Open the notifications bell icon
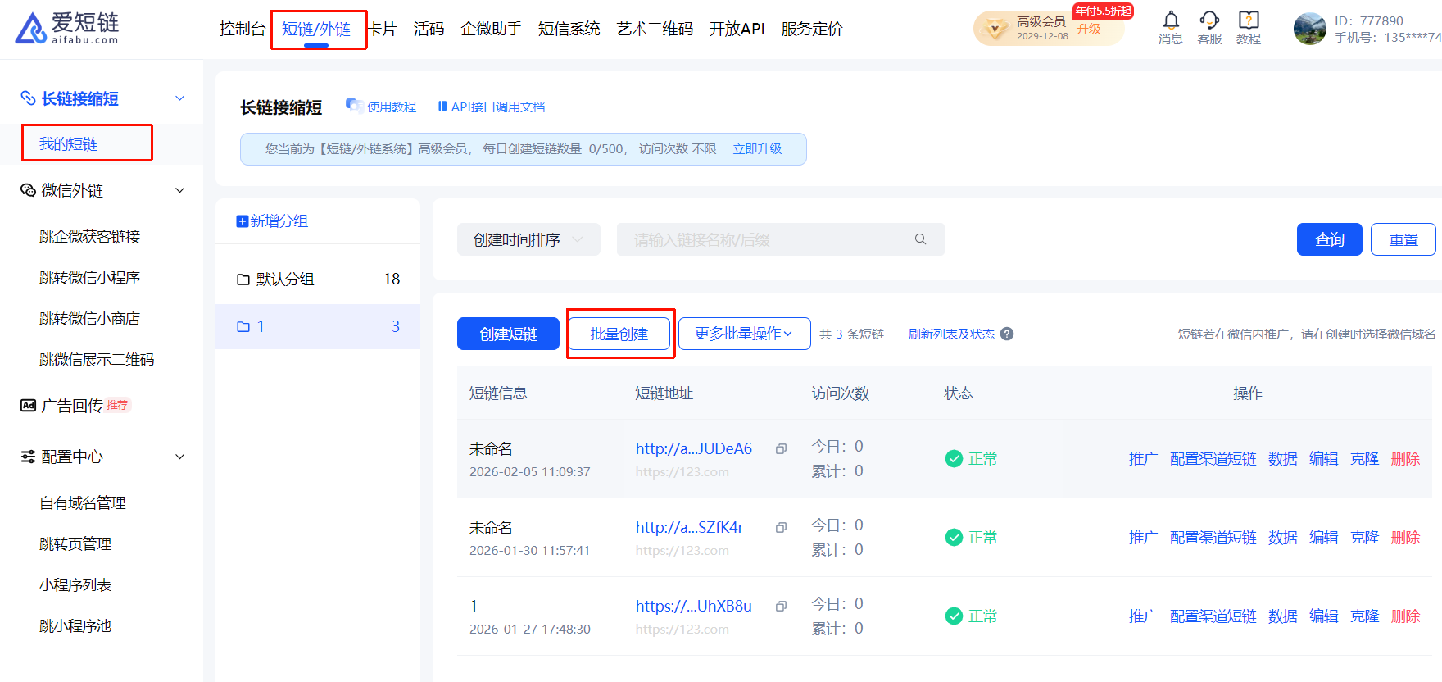This screenshot has width=1442, height=682. click(x=1170, y=20)
